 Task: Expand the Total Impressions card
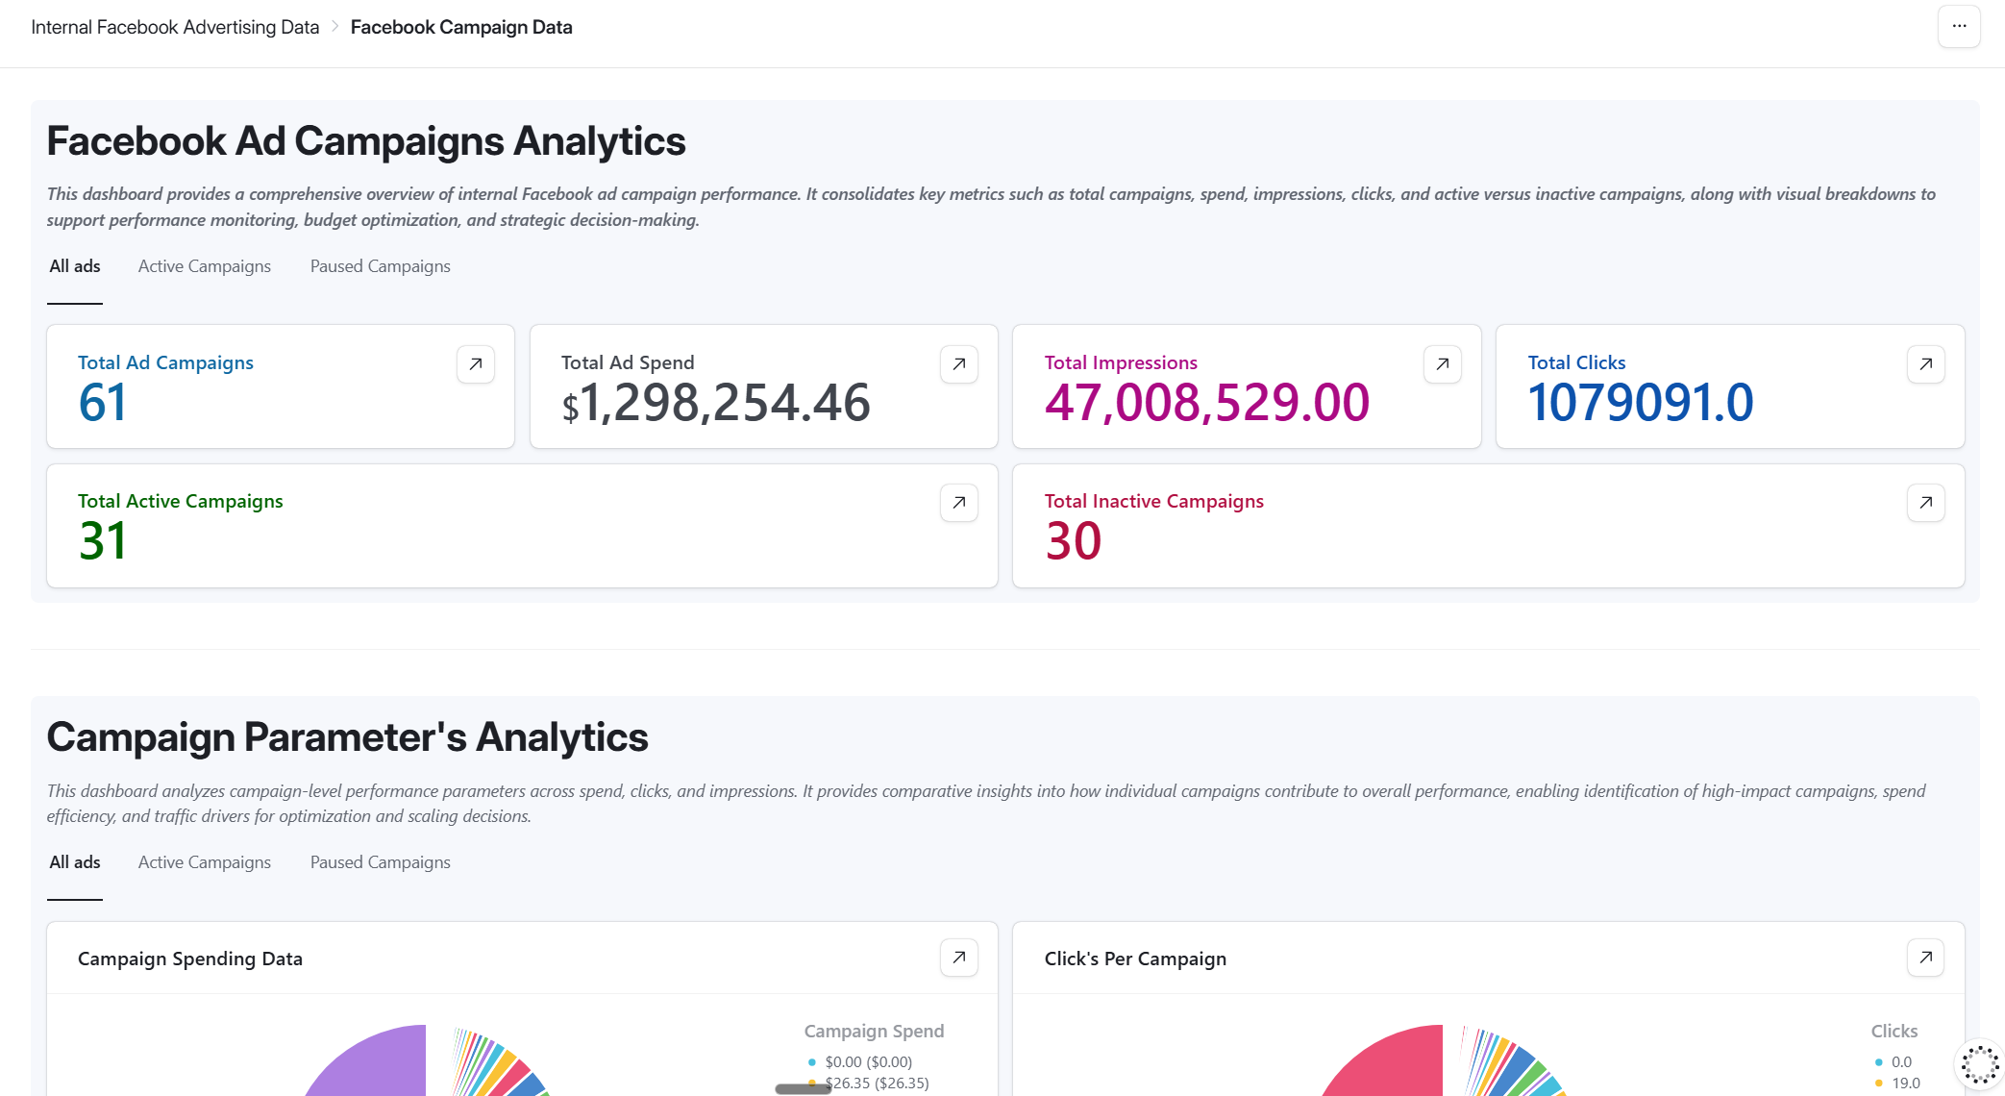click(x=1443, y=364)
